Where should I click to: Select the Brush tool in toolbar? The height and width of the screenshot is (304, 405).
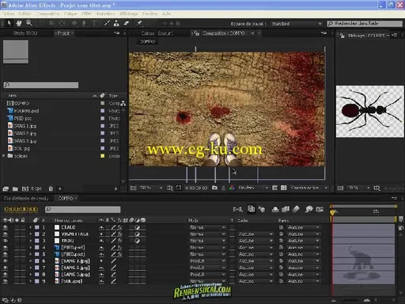pyautogui.click(x=107, y=23)
